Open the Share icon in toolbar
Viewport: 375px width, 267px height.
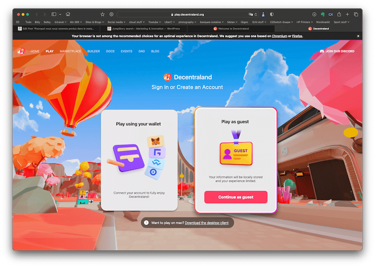[x=339, y=14]
